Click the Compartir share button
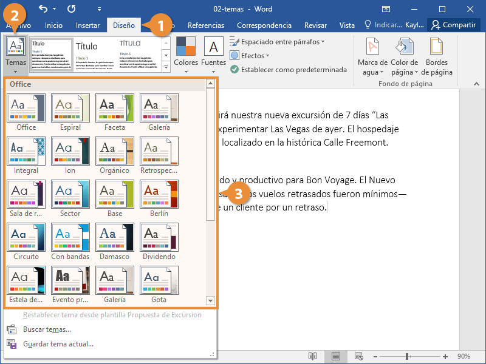The height and width of the screenshot is (364, 486). pos(453,25)
